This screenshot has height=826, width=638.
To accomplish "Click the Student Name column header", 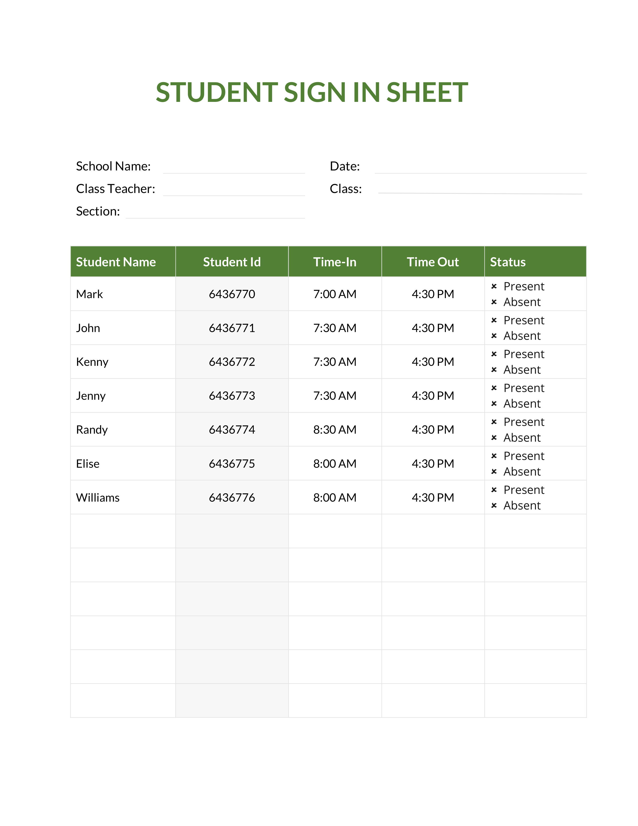I will (116, 262).
